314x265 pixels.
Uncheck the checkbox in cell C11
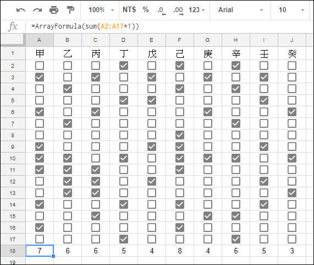96,170
